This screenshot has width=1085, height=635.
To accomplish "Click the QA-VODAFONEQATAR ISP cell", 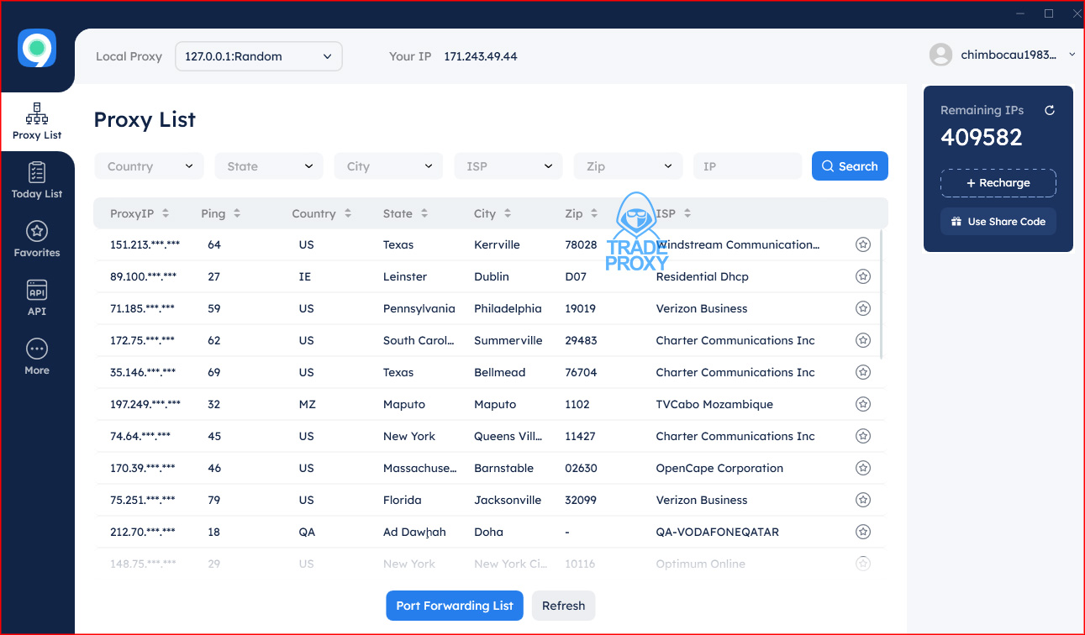I will click(x=717, y=532).
